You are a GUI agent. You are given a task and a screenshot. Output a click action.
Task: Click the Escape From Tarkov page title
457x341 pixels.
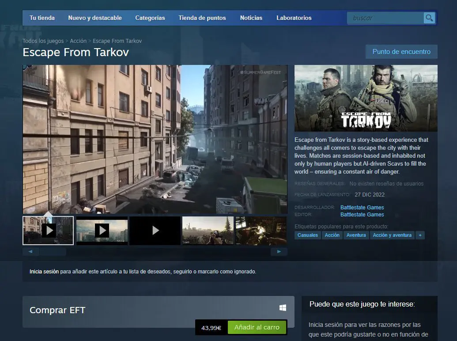click(x=76, y=53)
